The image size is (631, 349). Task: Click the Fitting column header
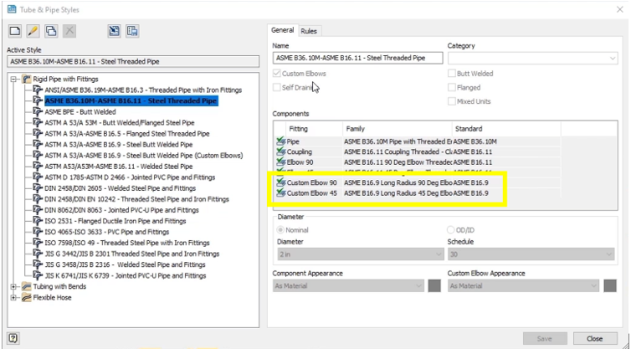tap(314, 129)
